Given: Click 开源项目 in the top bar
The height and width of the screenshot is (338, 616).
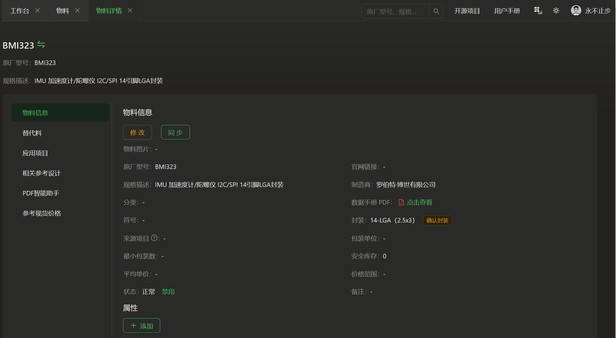Looking at the screenshot, I should tap(467, 11).
